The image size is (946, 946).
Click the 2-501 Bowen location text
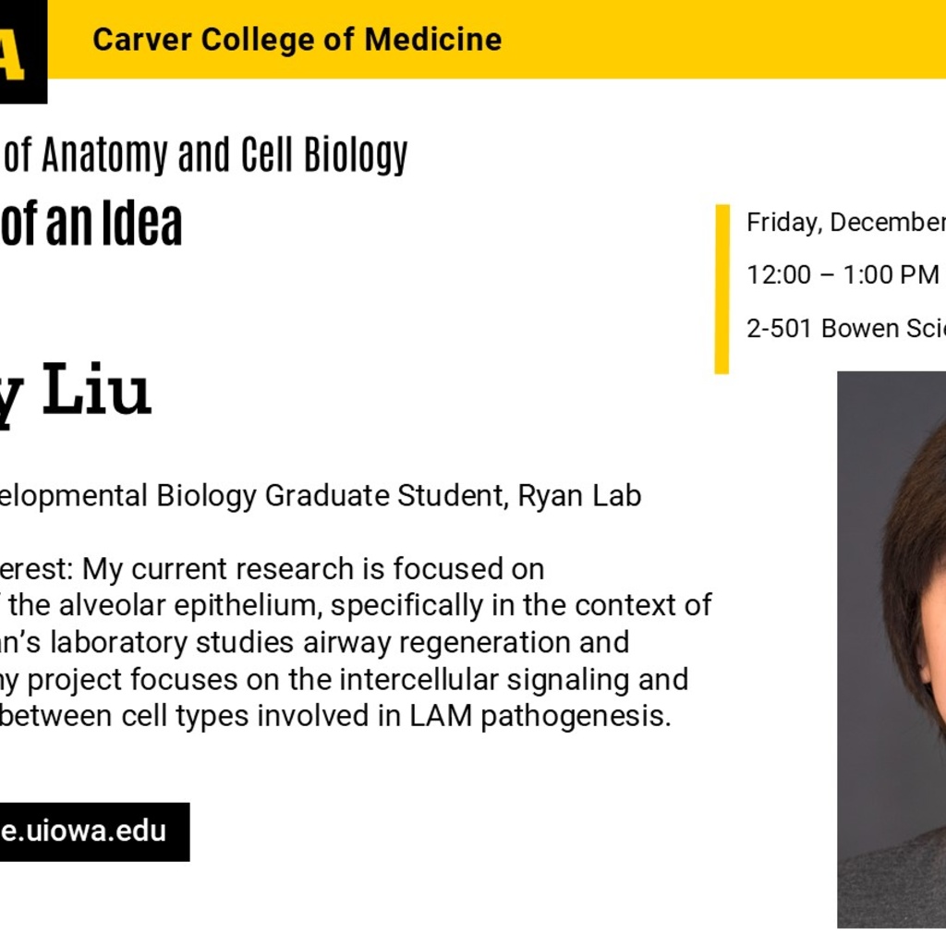pos(846,328)
